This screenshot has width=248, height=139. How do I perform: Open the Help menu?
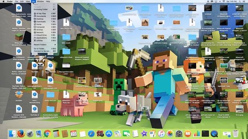click(x=48, y=1)
